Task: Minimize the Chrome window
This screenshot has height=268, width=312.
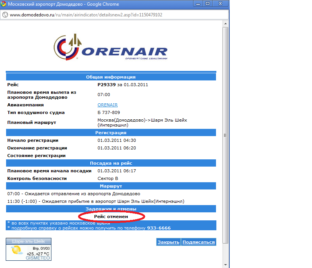Action: click(198, 4)
